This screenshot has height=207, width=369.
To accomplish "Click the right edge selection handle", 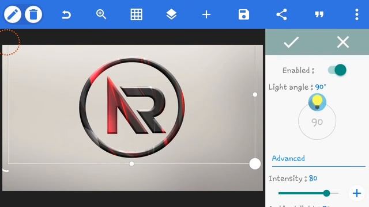I will pyautogui.click(x=255, y=94).
